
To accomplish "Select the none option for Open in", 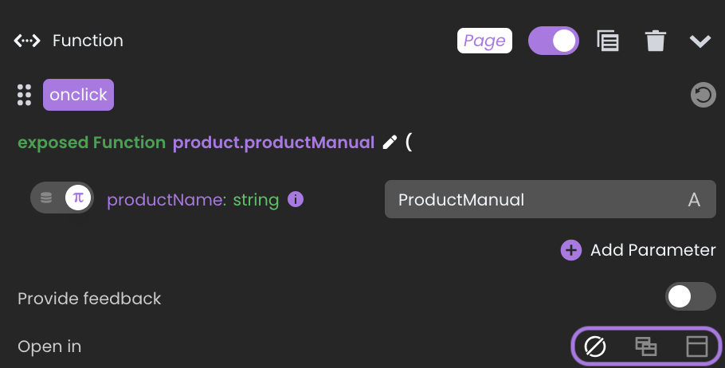I will 595,346.
